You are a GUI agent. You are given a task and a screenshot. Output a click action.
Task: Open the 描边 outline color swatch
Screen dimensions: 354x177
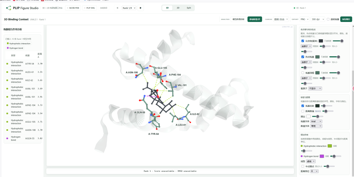point(308,116)
